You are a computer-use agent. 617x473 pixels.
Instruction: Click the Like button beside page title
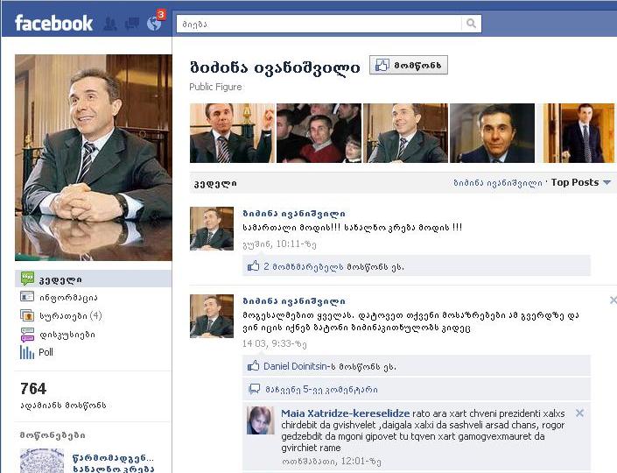[409, 65]
